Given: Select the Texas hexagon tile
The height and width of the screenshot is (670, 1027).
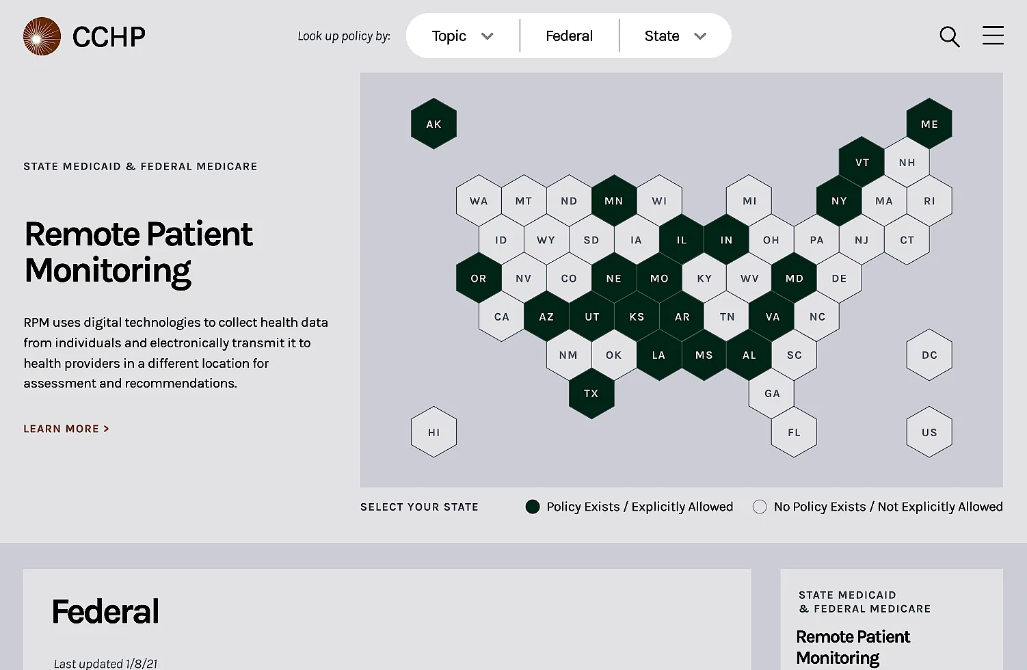Looking at the screenshot, I should pos(591,394).
